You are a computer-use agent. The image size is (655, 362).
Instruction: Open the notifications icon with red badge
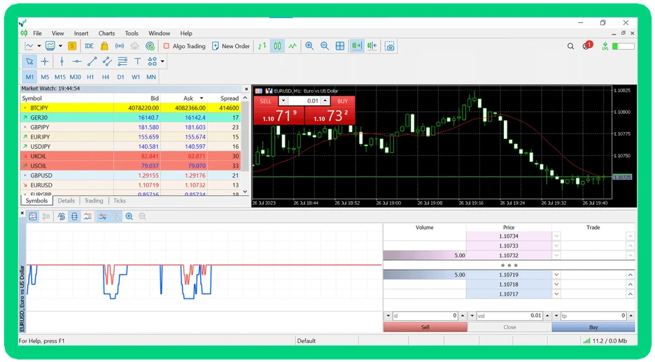point(587,45)
